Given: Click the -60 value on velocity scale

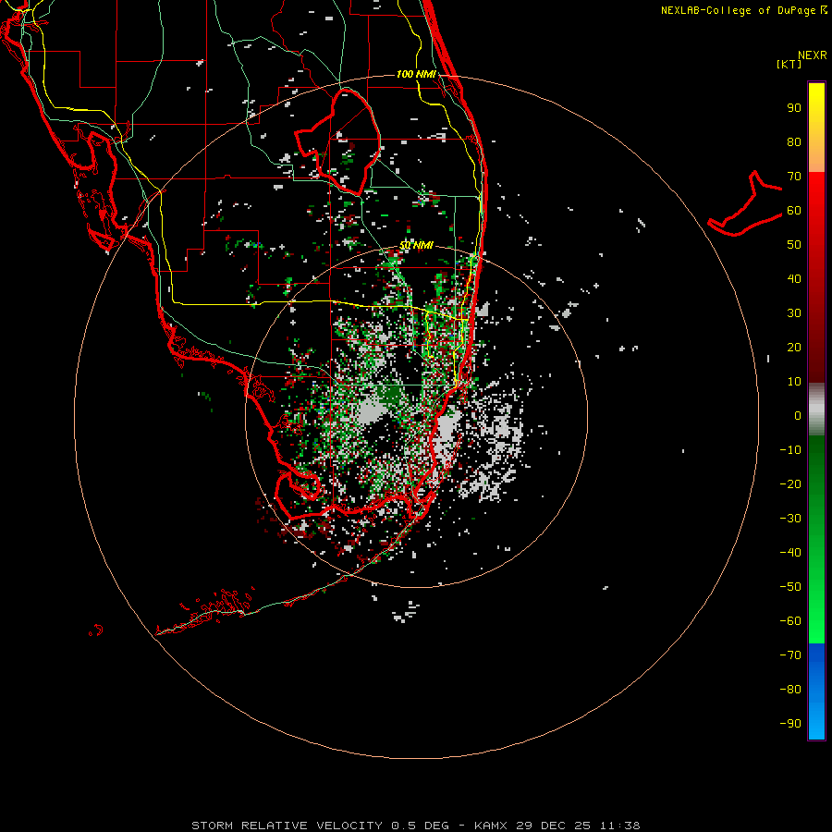Looking at the screenshot, I should pos(790,621).
